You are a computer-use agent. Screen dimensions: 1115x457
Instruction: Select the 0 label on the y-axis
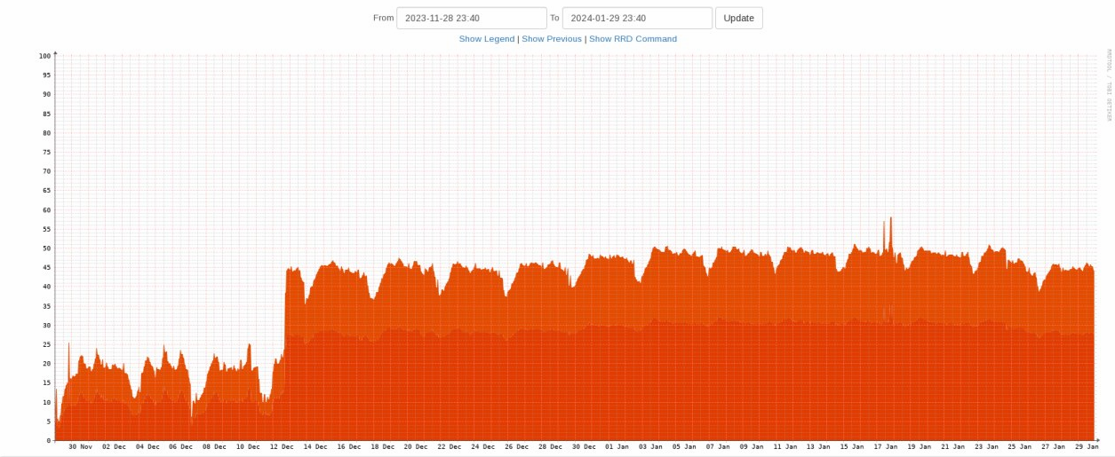[49, 441]
